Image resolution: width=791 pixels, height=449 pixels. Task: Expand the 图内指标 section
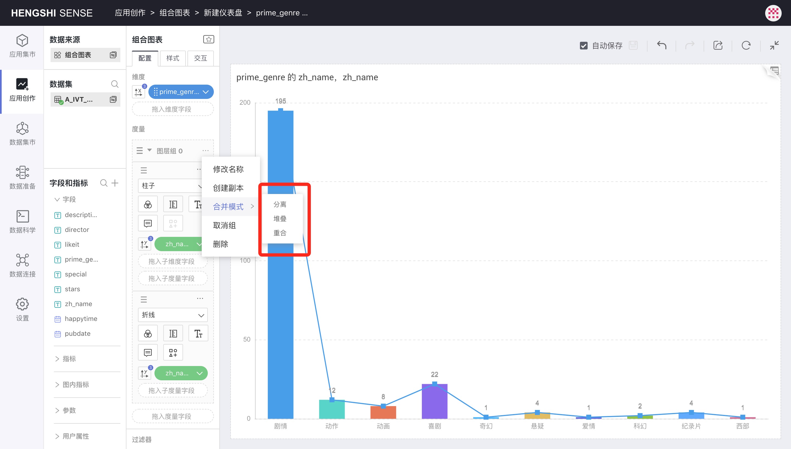tap(57, 384)
